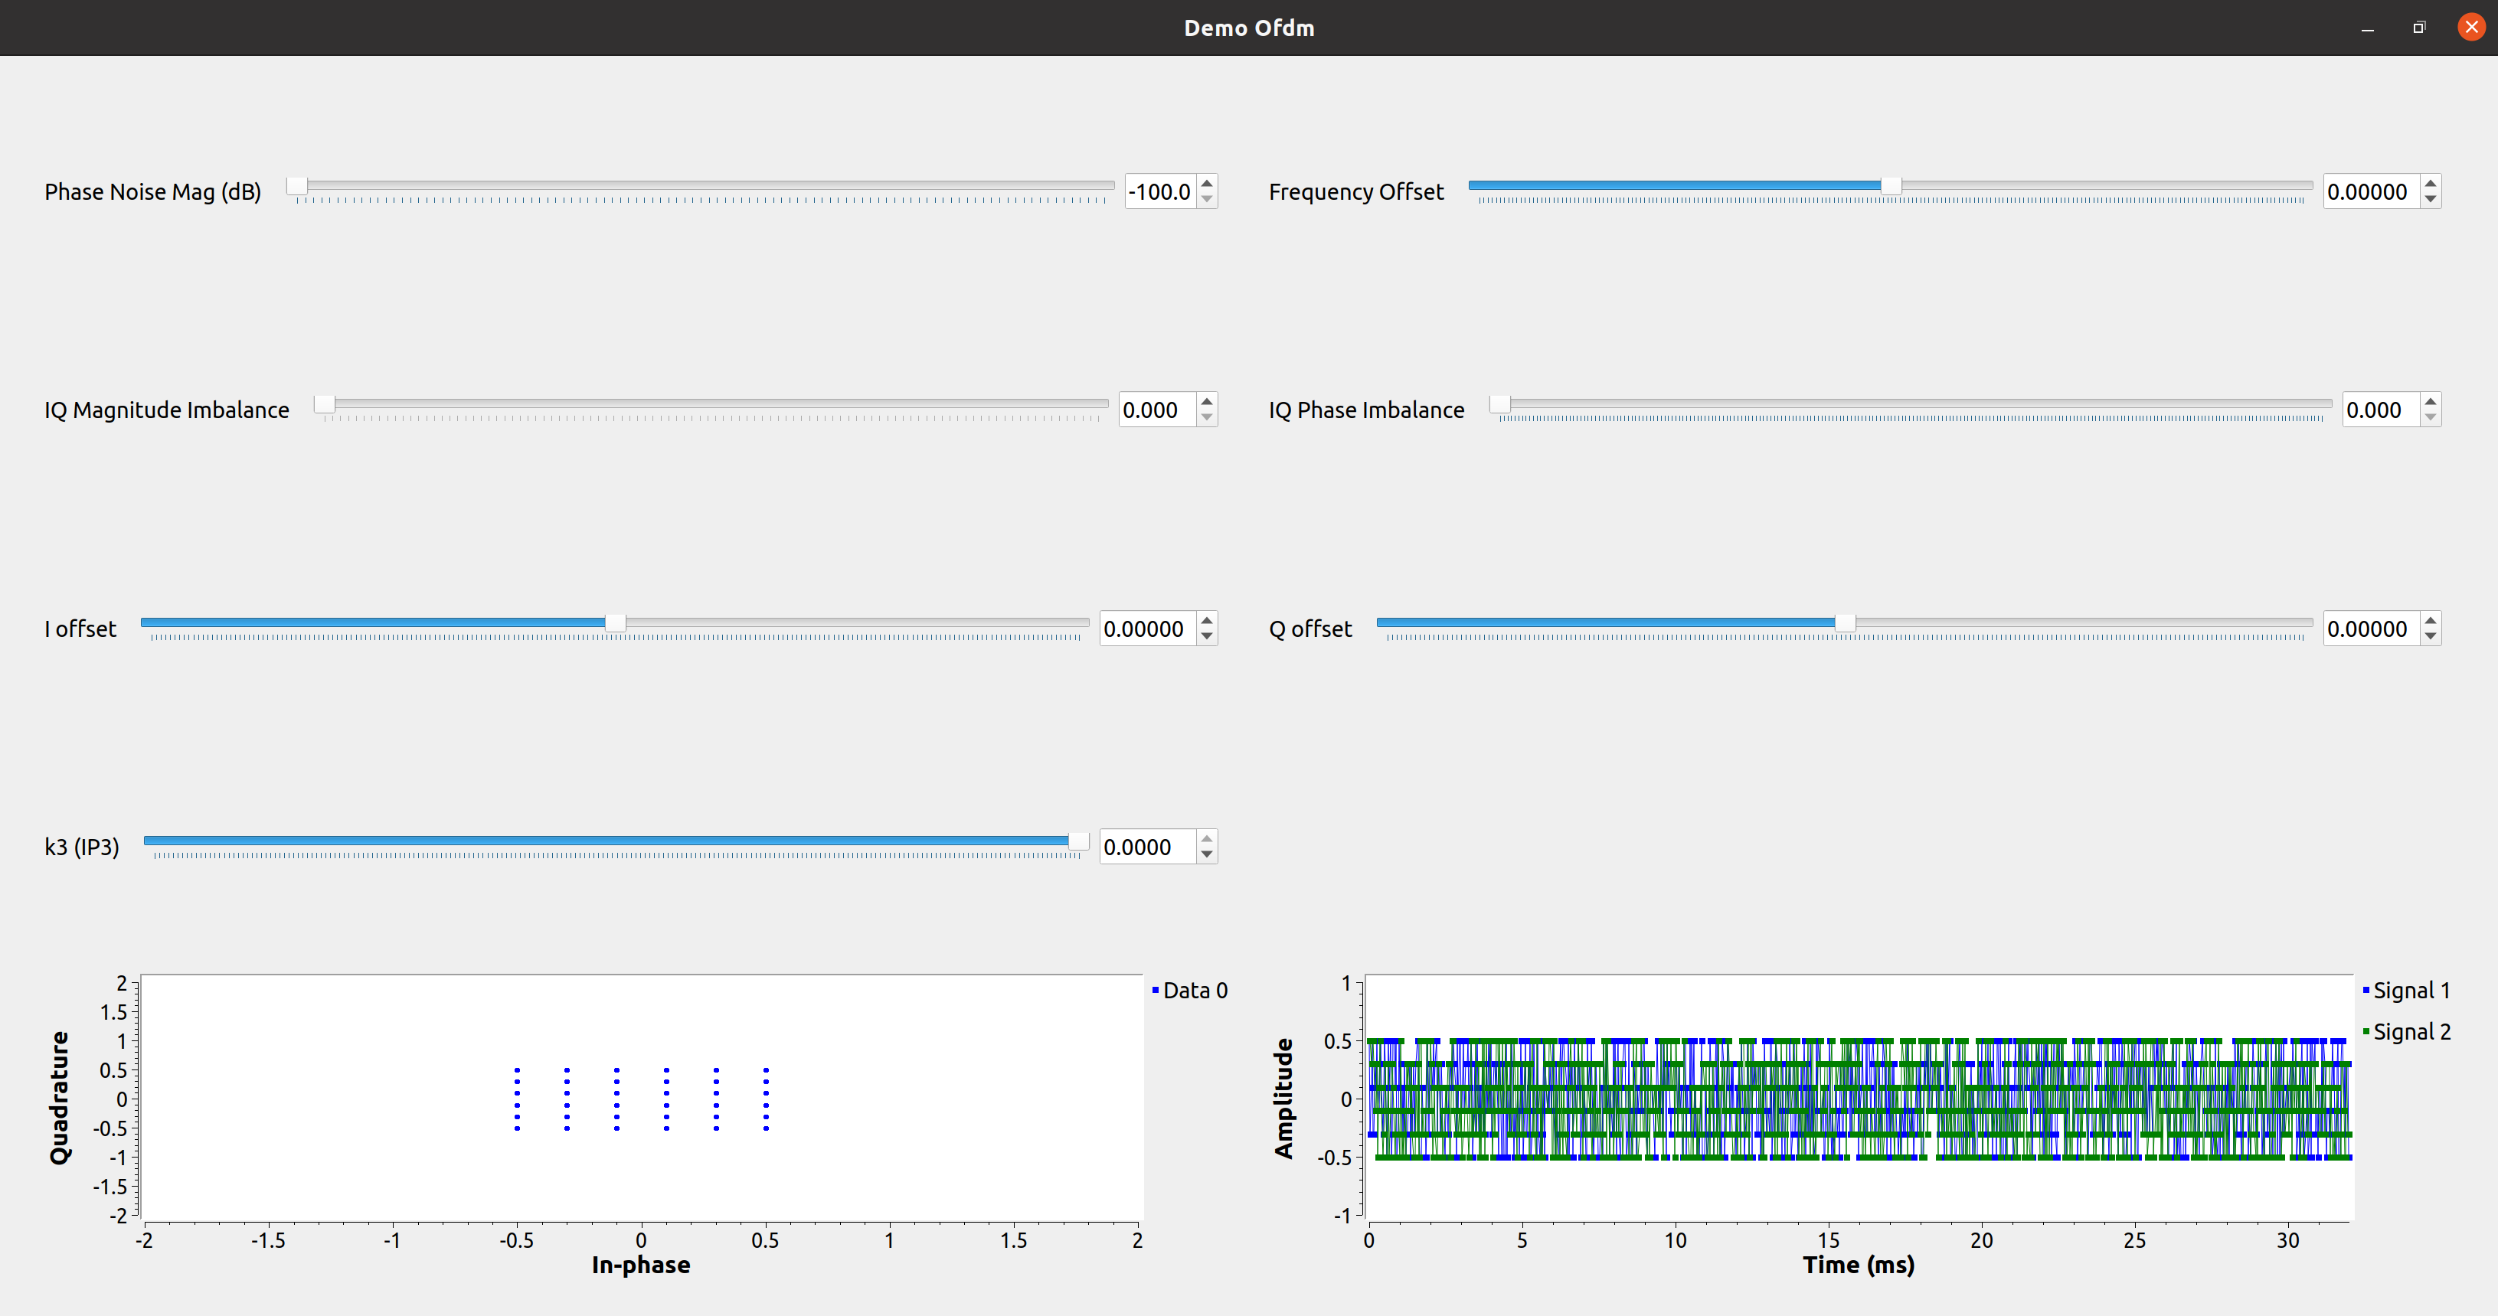The image size is (2498, 1316).
Task: Click the I offset slider handle
Action: tap(616, 622)
